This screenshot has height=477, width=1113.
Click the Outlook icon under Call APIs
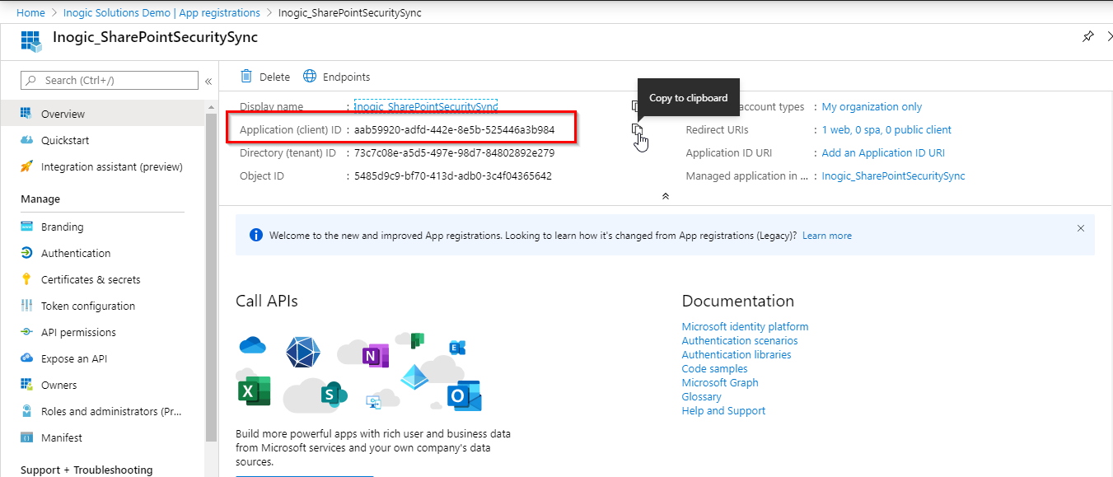pyautogui.click(x=464, y=396)
